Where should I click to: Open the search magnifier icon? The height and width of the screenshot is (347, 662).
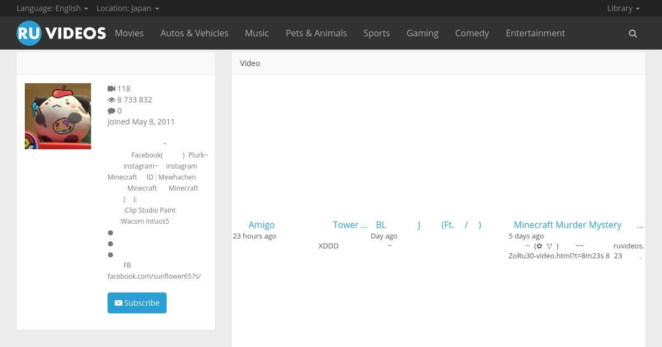point(633,34)
